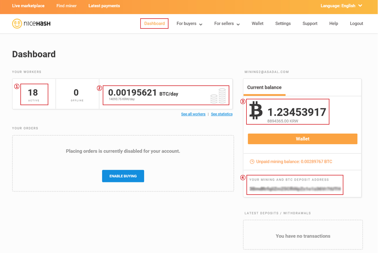Click Logout
Image resolution: width=378 pixels, height=253 pixels.
coord(356,24)
